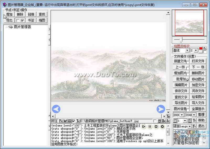The height and width of the screenshot is (149, 210).
Task: Click the FR font icon beside 附注
Action: [x=61, y=121]
